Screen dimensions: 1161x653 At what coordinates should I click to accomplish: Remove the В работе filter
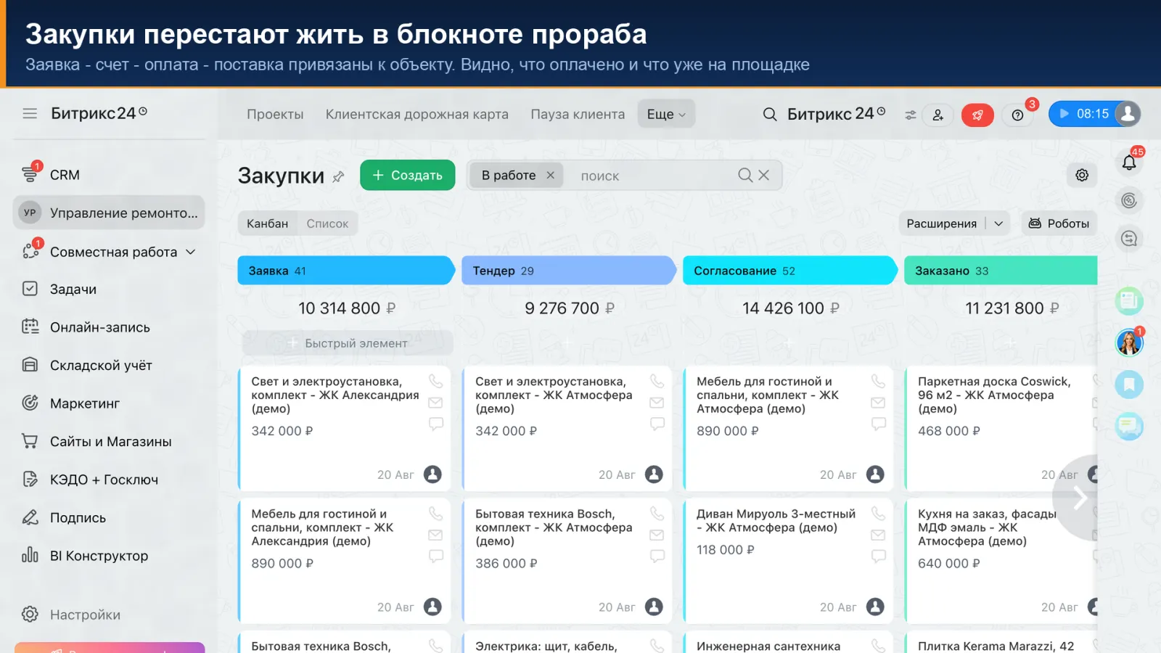[x=551, y=175]
